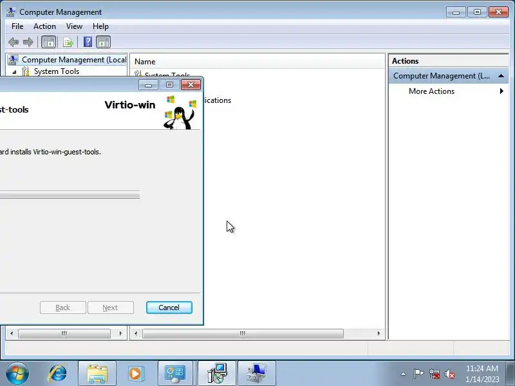The image size is (515, 386).
Task: Toggle Show/Hide Action Pane toolbar icon
Action: click(104, 42)
